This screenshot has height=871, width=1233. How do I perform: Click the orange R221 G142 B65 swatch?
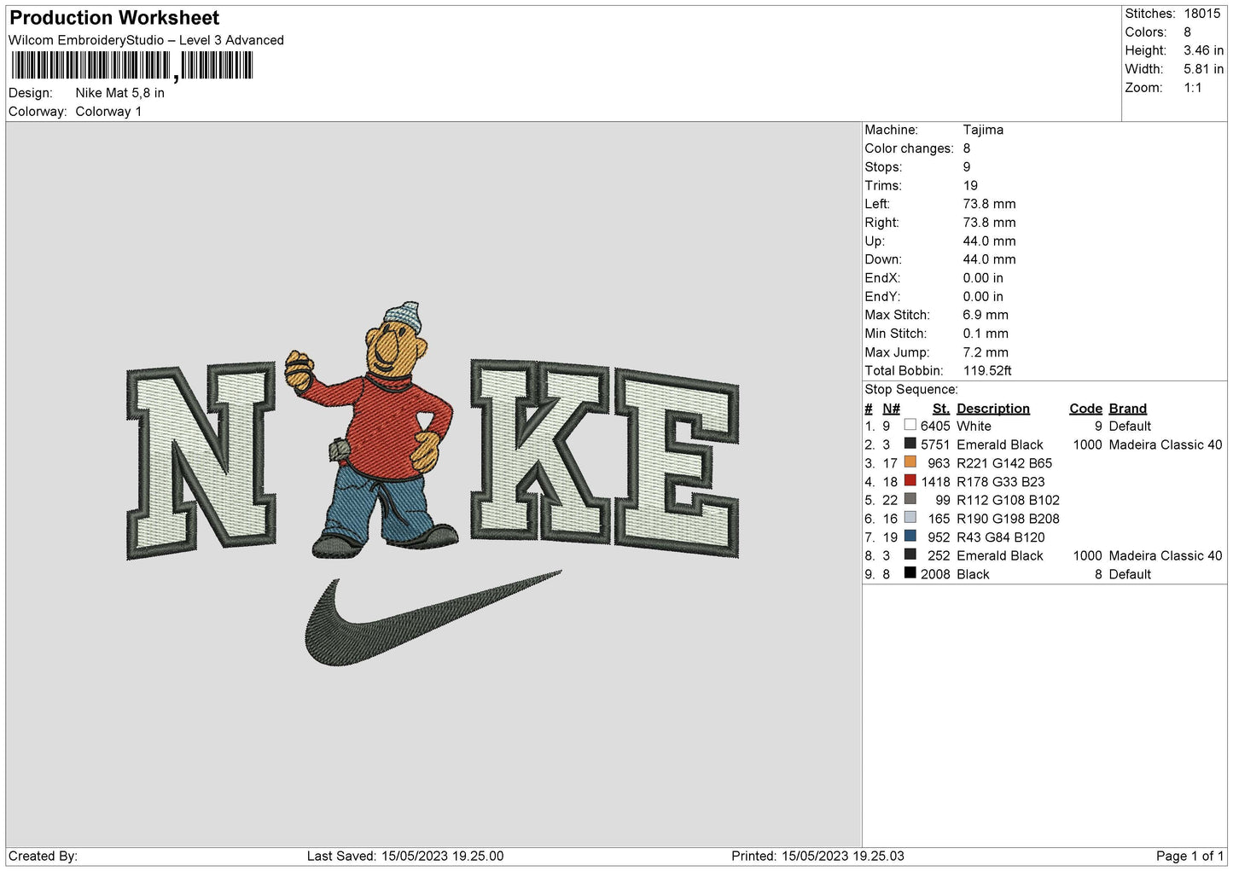pyautogui.click(x=910, y=462)
